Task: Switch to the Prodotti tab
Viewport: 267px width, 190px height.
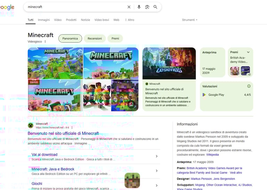Action: click(71, 20)
